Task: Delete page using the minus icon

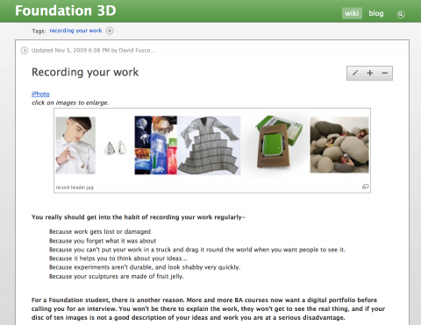Action: [x=385, y=73]
